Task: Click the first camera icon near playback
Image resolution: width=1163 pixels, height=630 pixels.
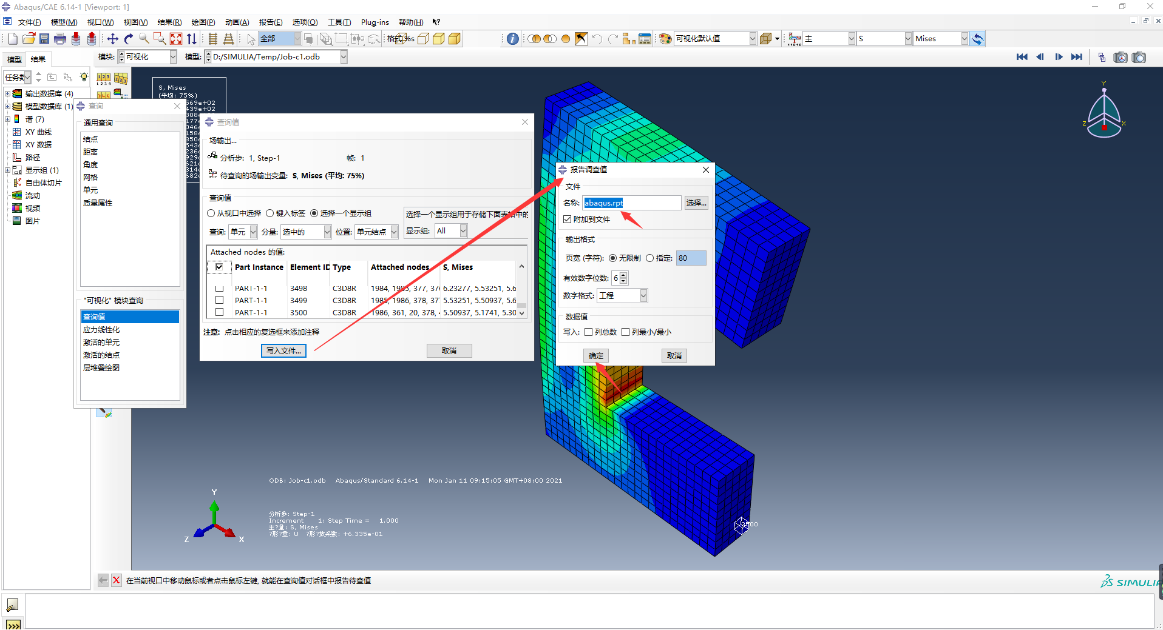Action: [x=1121, y=58]
